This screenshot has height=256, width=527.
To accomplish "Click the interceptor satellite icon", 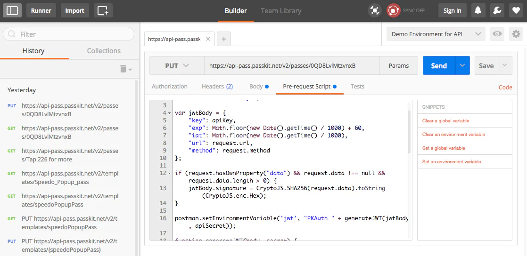I will click(374, 10).
